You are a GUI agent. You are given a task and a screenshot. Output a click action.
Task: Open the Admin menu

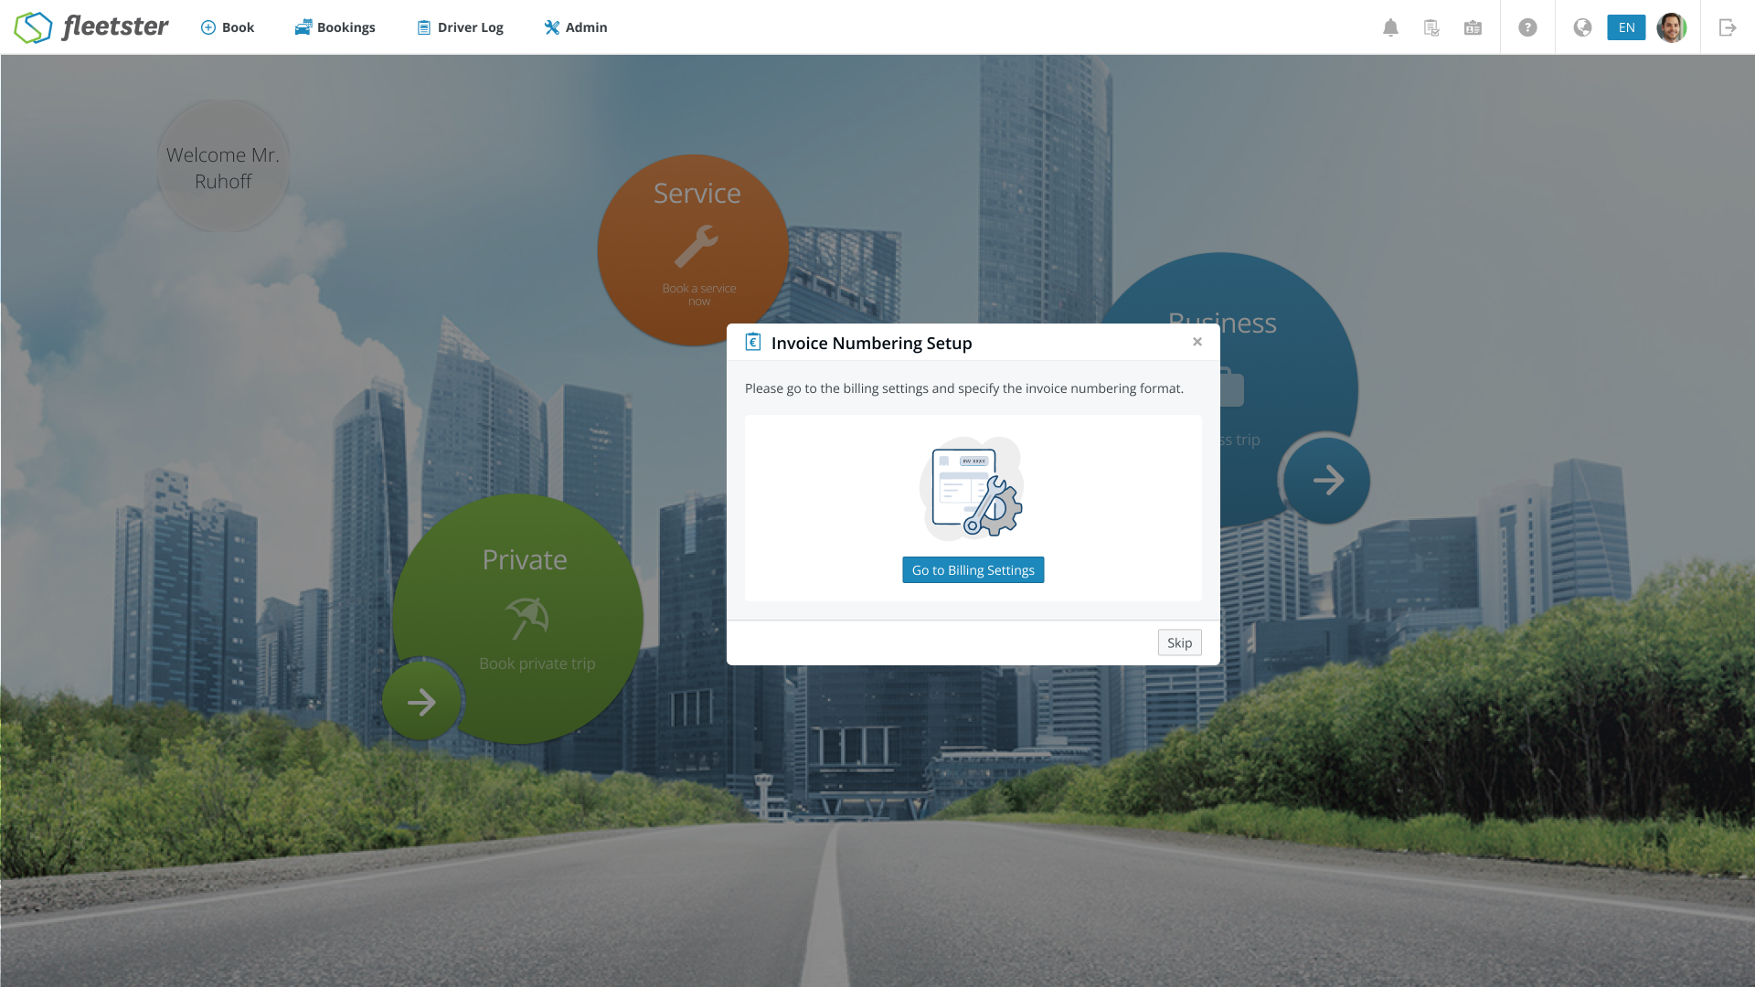[x=576, y=27]
